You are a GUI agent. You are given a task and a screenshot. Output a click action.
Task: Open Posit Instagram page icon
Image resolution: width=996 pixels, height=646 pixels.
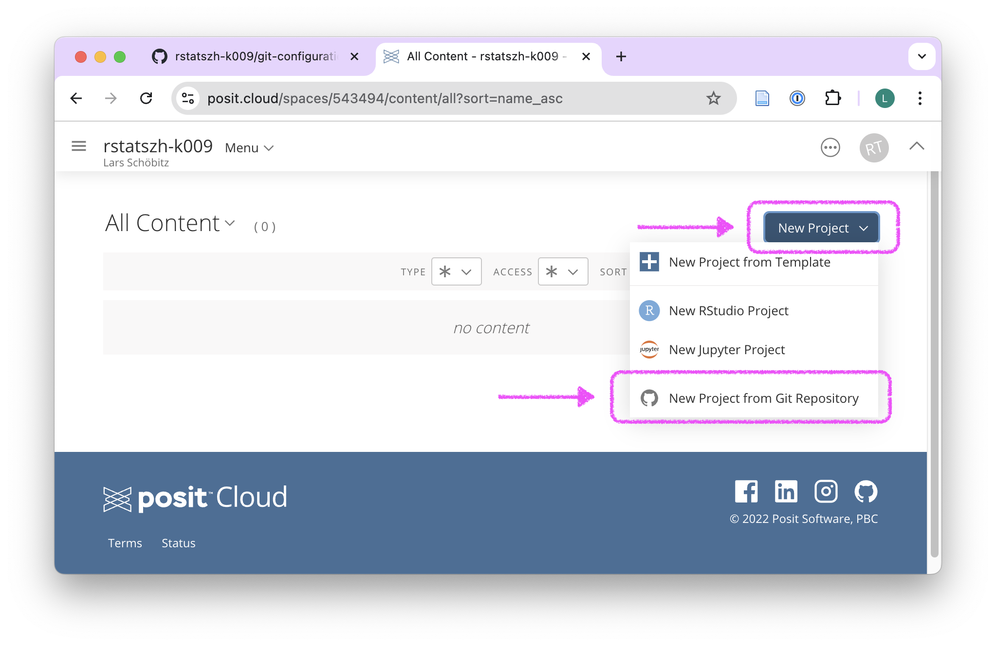826,491
